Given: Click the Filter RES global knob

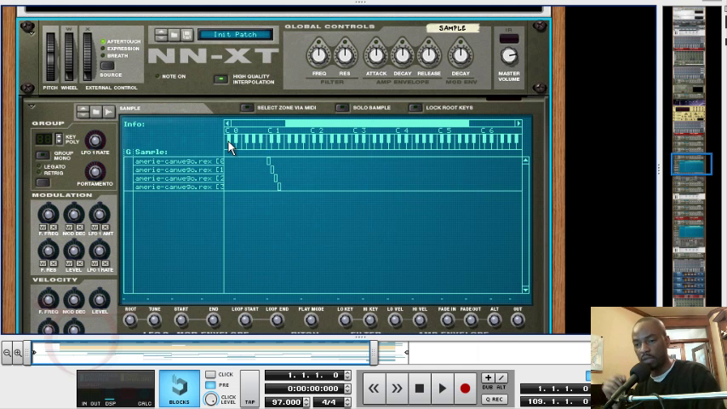Looking at the screenshot, I should (345, 55).
